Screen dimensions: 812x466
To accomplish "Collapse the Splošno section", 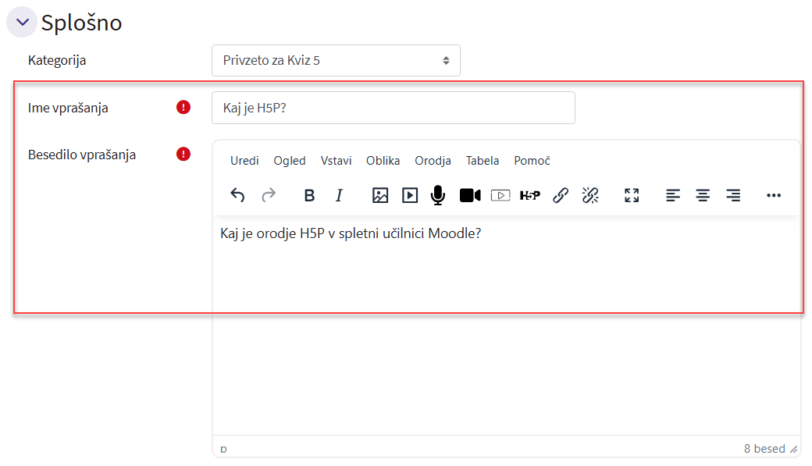I will tap(22, 23).
